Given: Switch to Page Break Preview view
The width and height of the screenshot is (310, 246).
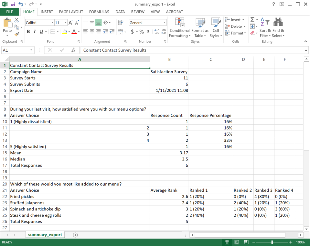Looking at the screenshot, I should click(x=246, y=242).
